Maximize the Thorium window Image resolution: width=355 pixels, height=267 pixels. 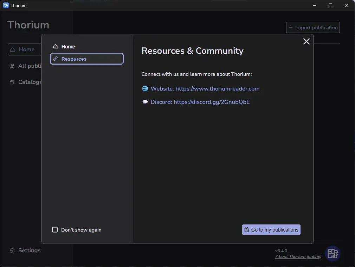[x=330, y=5]
